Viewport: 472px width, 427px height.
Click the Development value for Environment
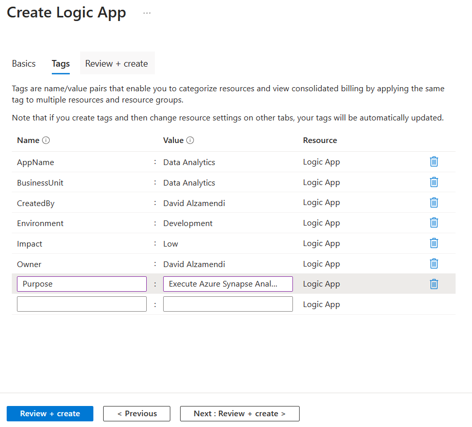188,223
